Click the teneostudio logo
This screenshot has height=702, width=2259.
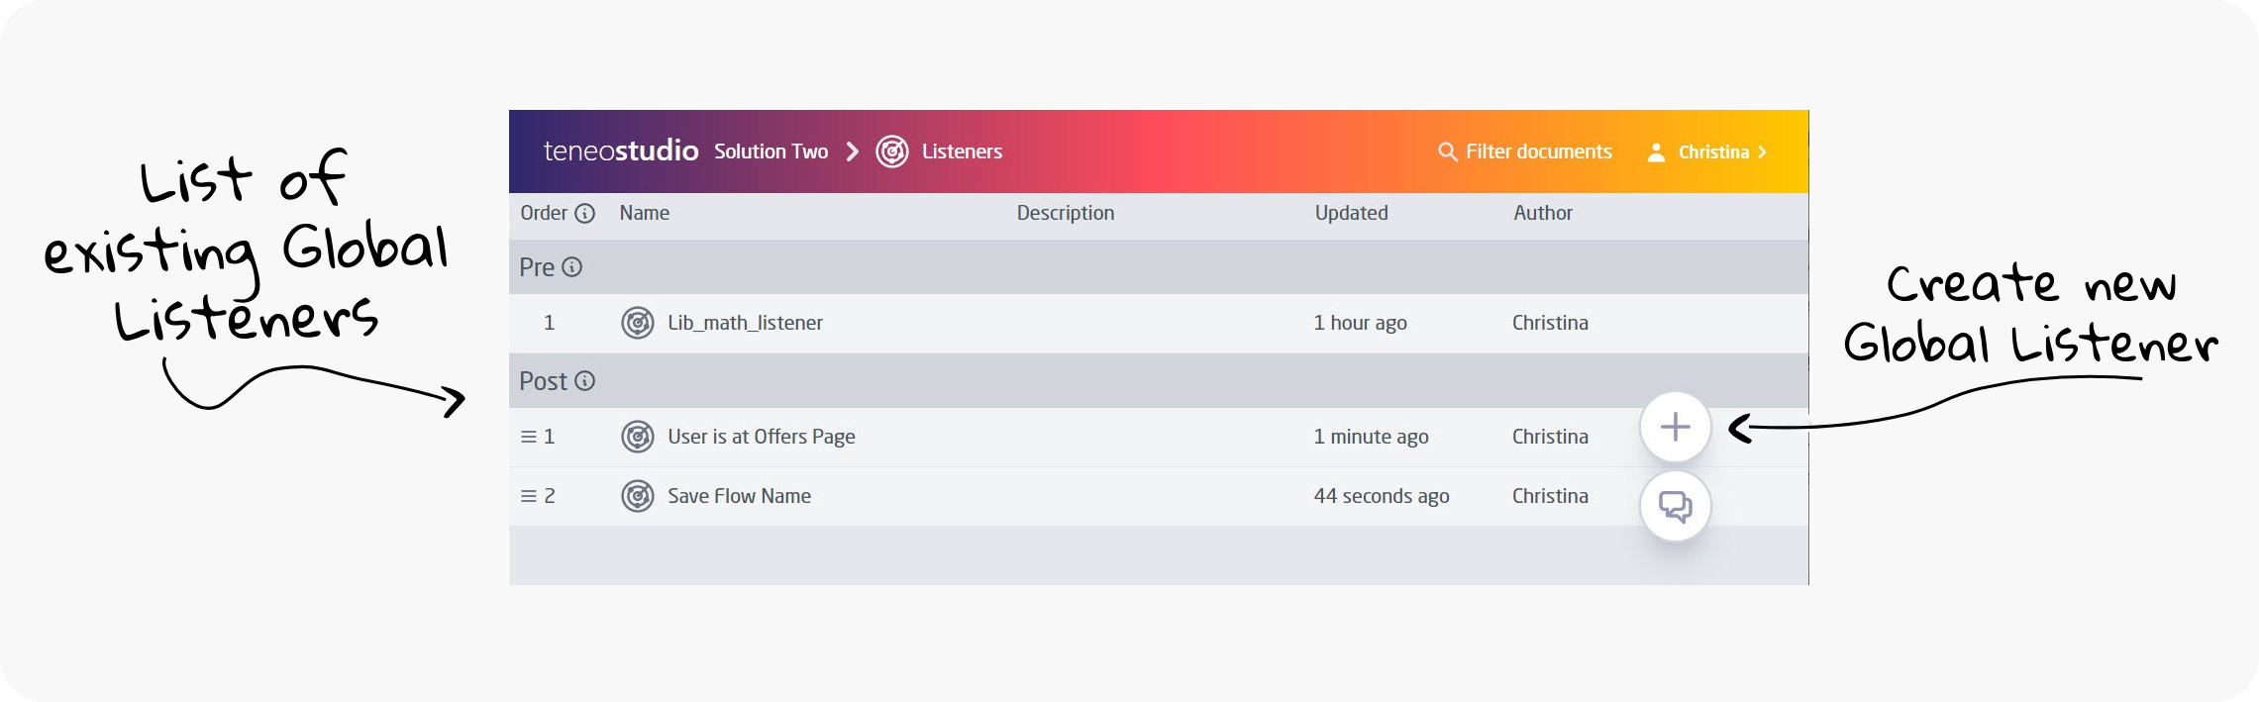pyautogui.click(x=621, y=151)
